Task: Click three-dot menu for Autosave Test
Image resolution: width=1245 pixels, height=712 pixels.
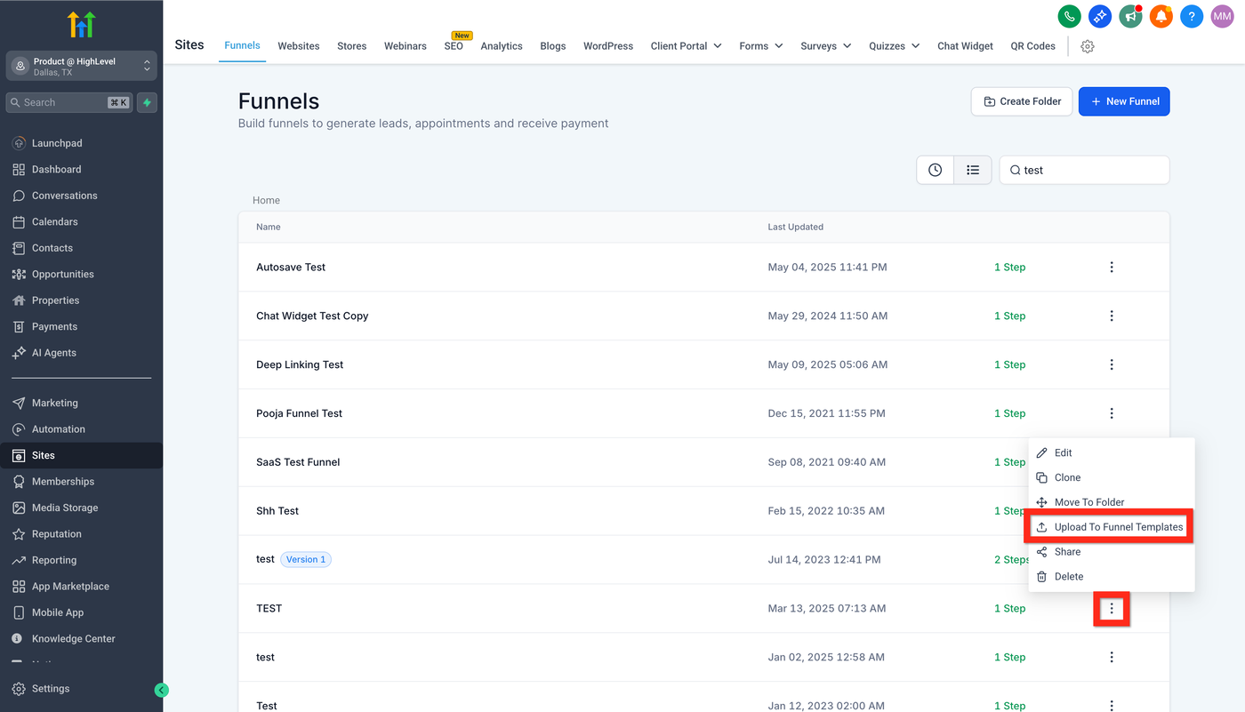Action: coord(1112,267)
